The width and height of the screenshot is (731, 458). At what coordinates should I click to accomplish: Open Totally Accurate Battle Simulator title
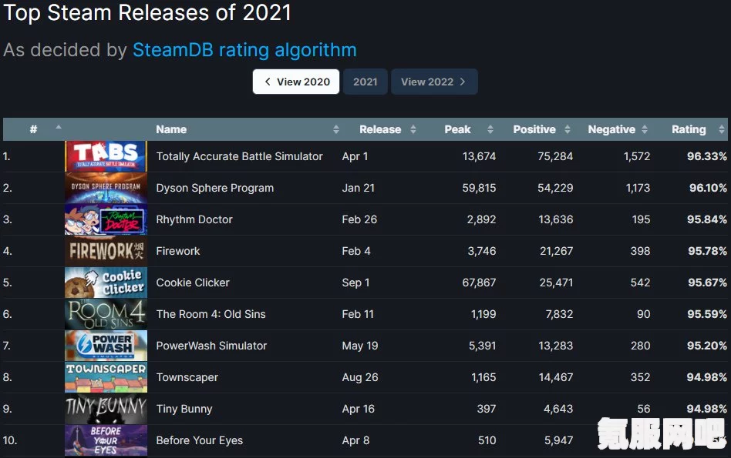tap(239, 156)
